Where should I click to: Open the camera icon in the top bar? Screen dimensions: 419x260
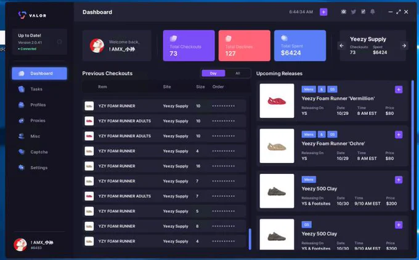344,12
